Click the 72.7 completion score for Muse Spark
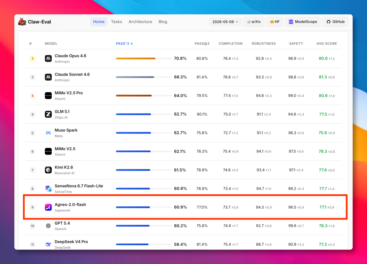367x264 pixels. pyautogui.click(x=227, y=133)
